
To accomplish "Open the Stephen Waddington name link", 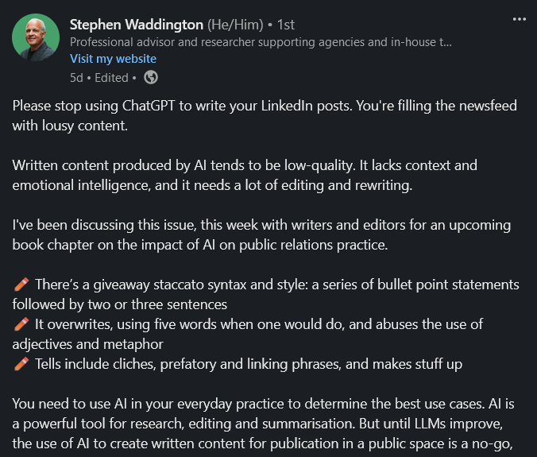I will coord(137,25).
